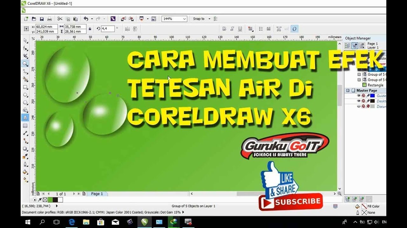Select the Interactive Fill tool
Screen dimensions: 407x228
[x=25, y=180]
